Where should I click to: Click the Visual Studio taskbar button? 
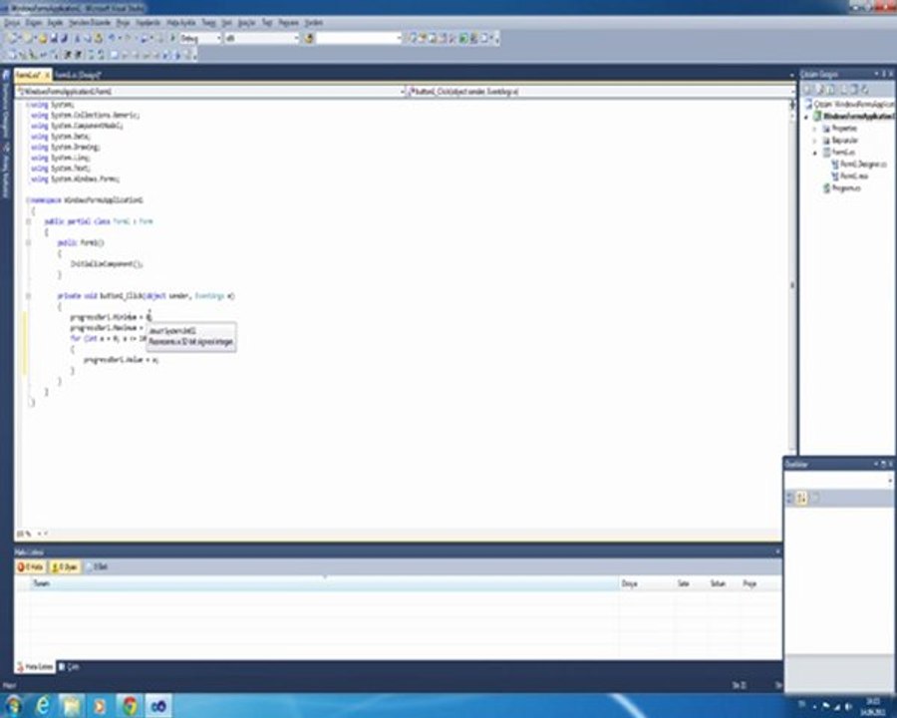158,706
